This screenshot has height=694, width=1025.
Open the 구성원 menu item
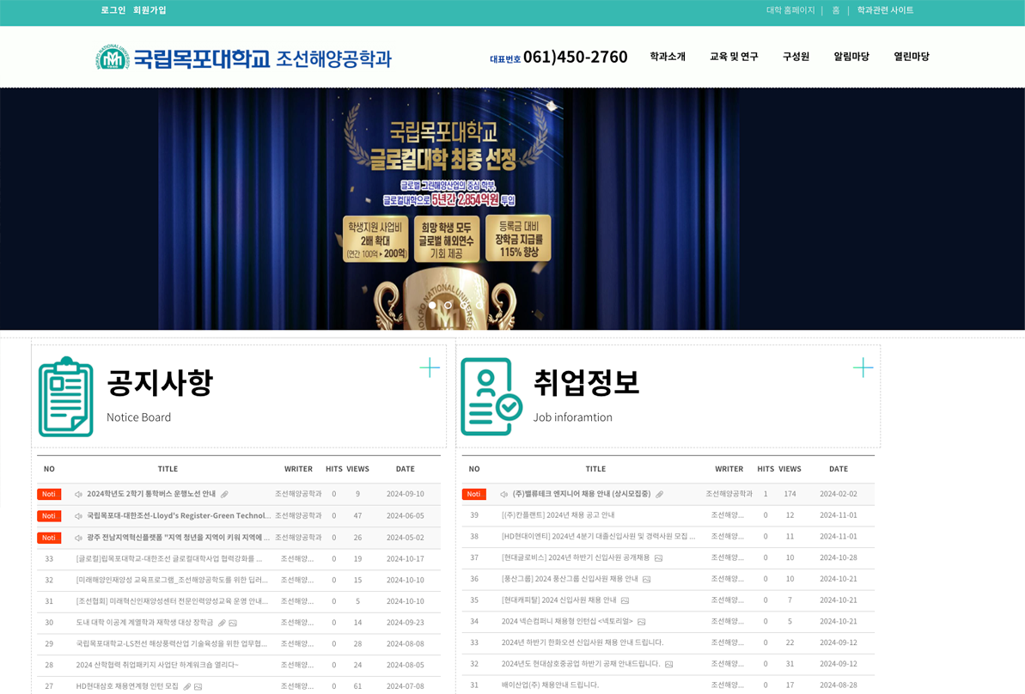pos(796,57)
